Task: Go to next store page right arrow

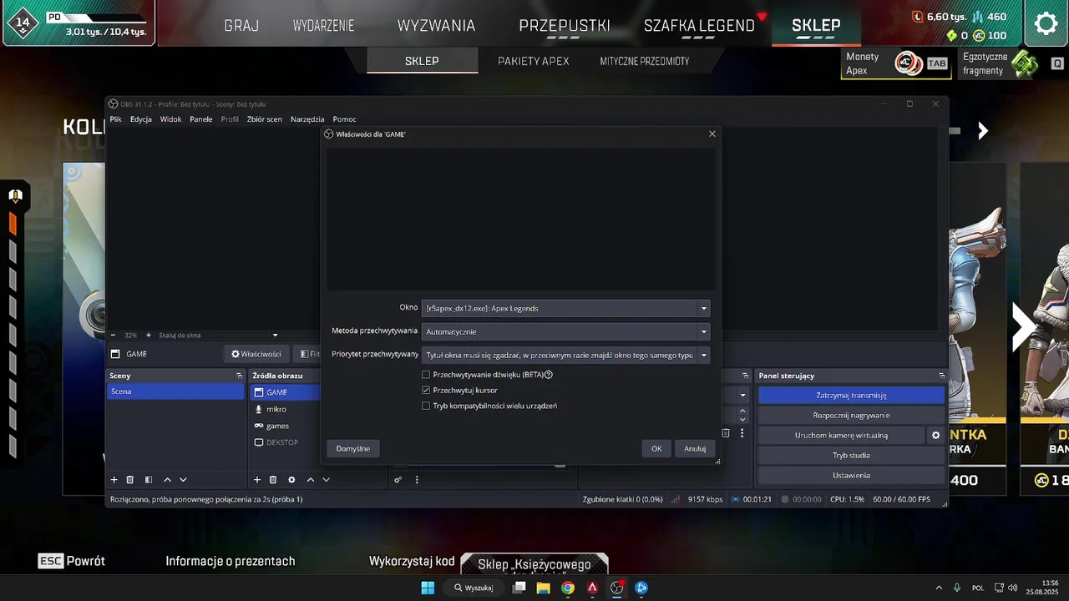Action: click(1022, 327)
